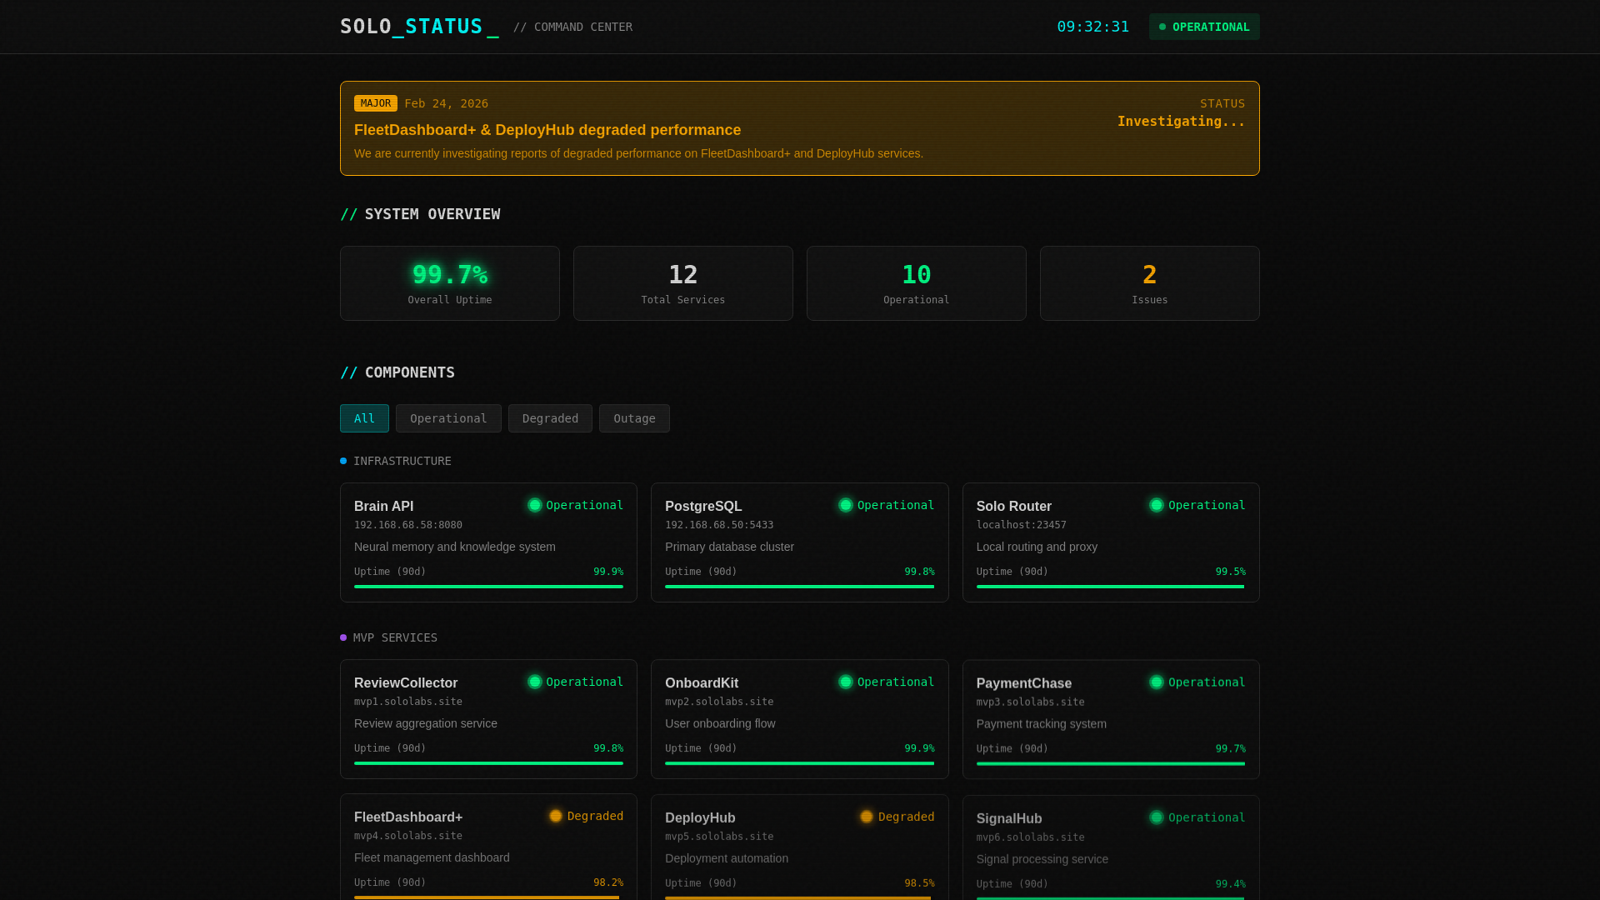Select the All filter tab
This screenshot has width=1600, height=900.
point(364,418)
